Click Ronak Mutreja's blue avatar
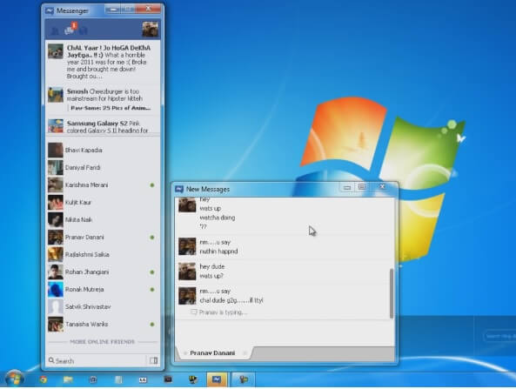 click(x=56, y=290)
